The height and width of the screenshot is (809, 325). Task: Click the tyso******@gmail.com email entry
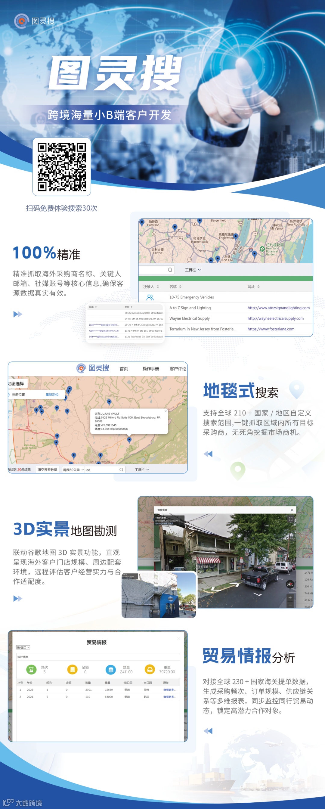104,331
